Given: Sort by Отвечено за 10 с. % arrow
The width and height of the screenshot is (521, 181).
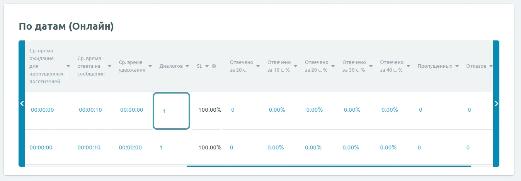Looking at the screenshot, I should (x=296, y=66).
